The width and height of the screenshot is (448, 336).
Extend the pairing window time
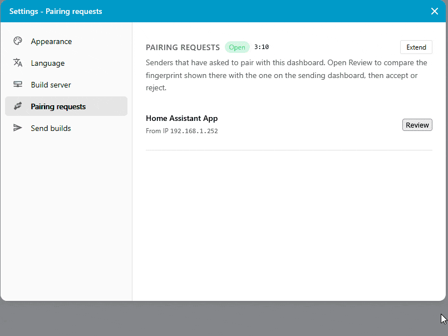416,47
